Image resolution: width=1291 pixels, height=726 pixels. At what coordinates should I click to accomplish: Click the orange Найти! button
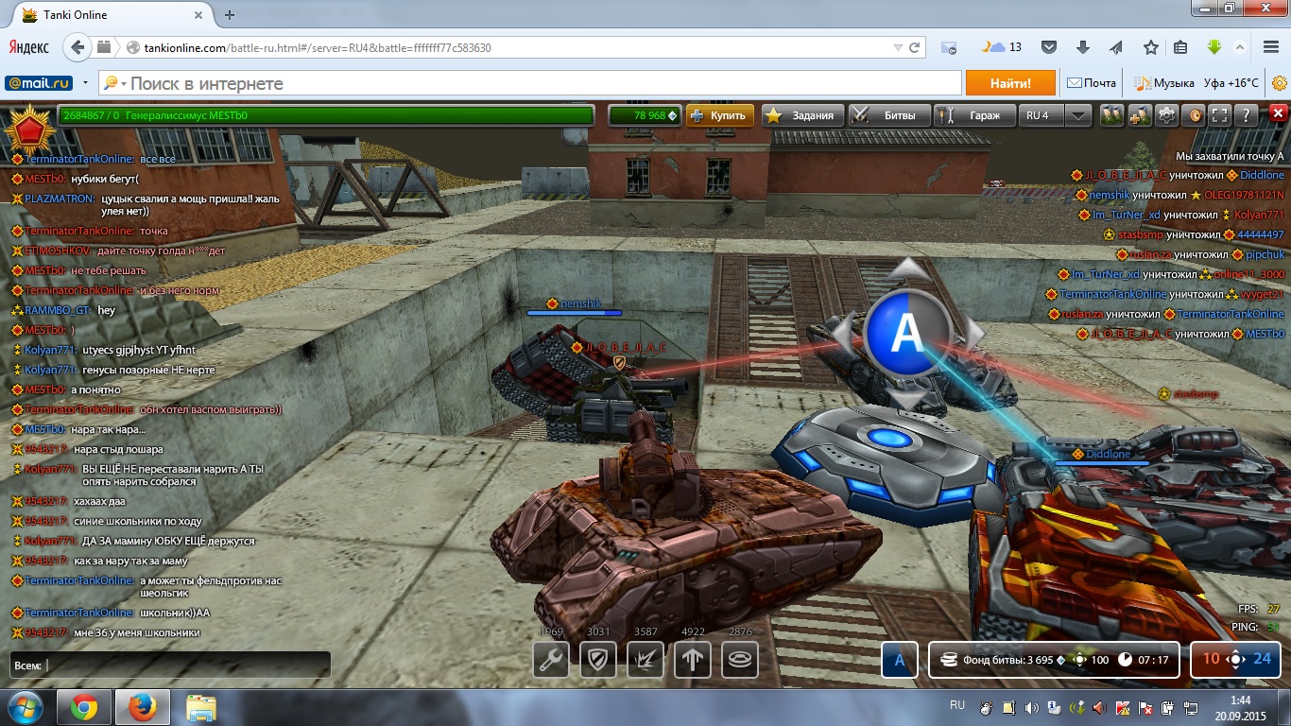pyautogui.click(x=1010, y=83)
